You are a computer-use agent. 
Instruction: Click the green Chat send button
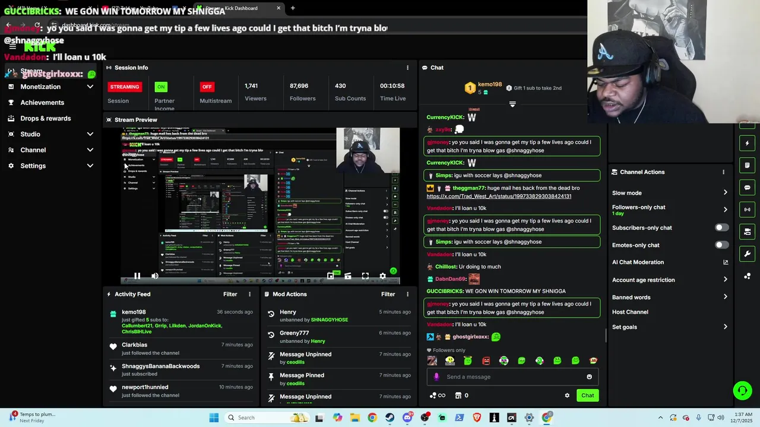point(587,396)
